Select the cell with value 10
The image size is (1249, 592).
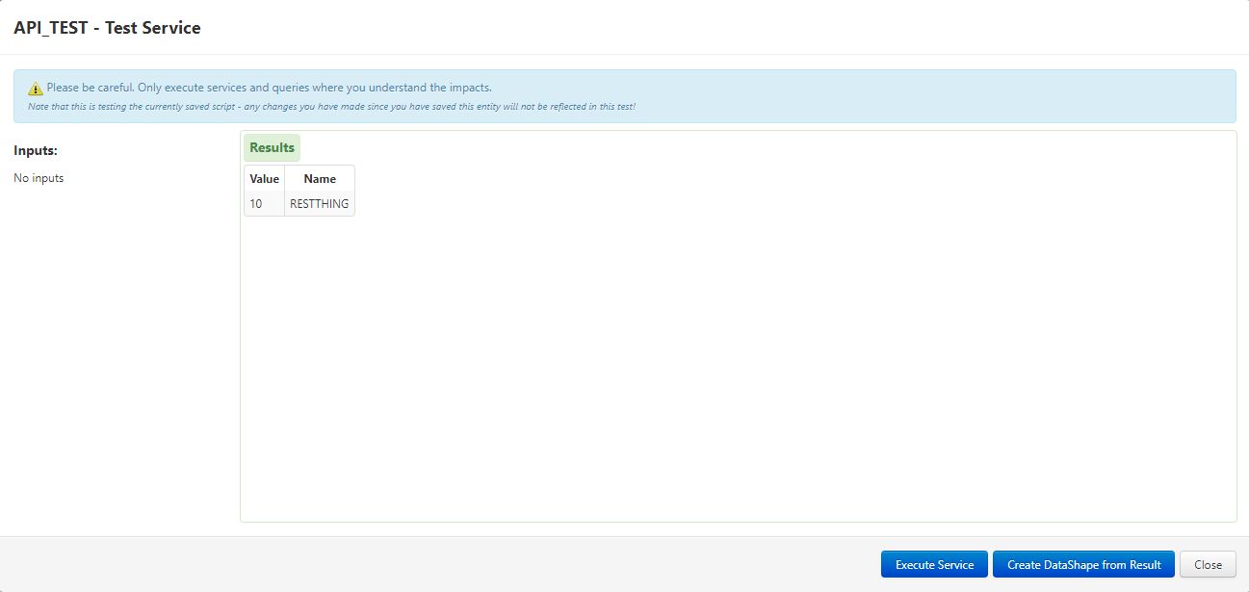(264, 204)
